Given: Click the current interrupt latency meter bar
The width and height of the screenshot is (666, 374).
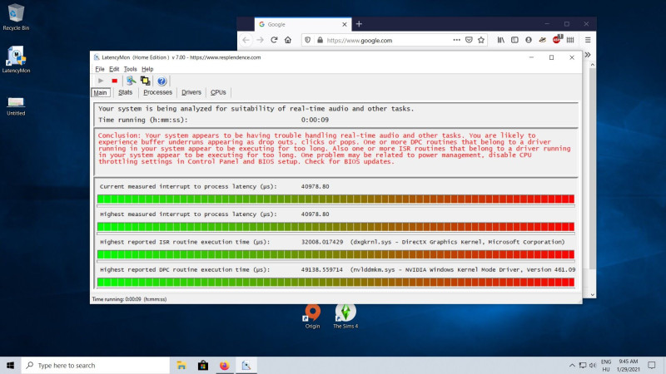Looking at the screenshot, I should (335, 199).
